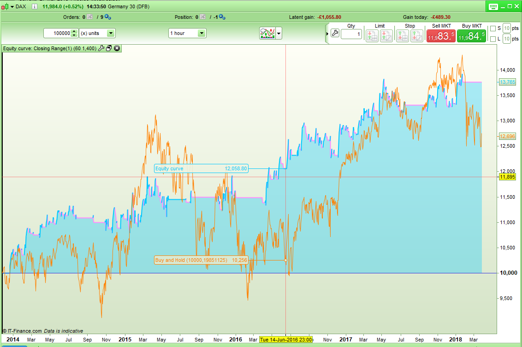The width and height of the screenshot is (522, 347).
Task: Click the Latent gain -£1,055.80 value
Action: tap(329, 17)
